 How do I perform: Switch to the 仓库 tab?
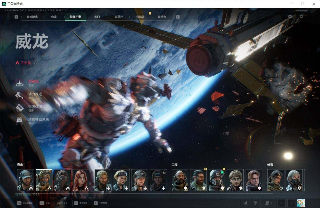[54, 17]
